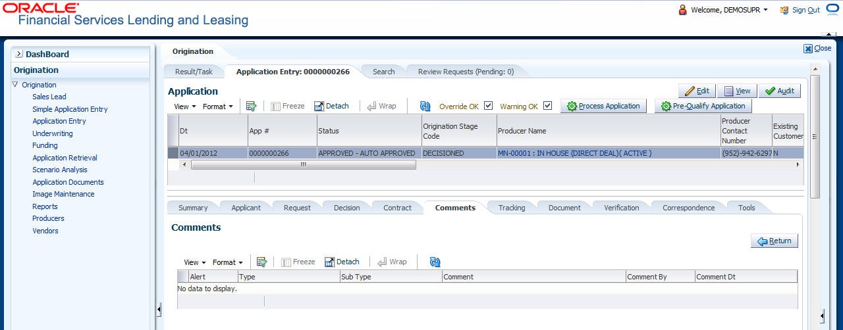Open Application Documents in the tree

coord(68,182)
